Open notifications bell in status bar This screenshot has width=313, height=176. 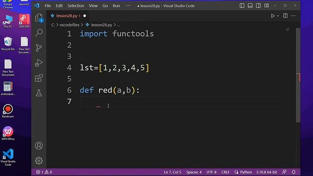pyautogui.click(x=293, y=172)
